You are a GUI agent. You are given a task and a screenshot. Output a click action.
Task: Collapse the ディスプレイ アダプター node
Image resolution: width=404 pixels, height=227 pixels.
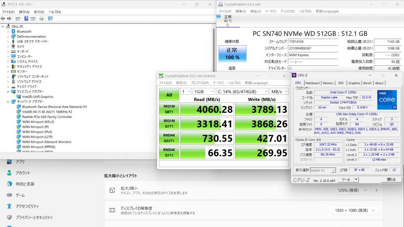[x=8, y=92]
